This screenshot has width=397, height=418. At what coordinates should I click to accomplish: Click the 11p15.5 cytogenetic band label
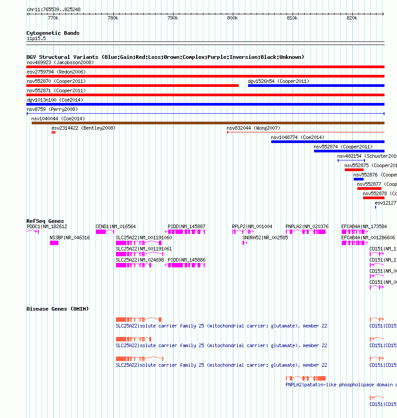pyautogui.click(x=36, y=38)
